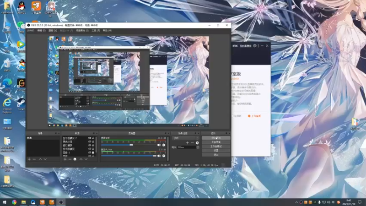Image resolution: width=366 pixels, height=206 pixels.
Task: Open the underlined 我的直播间 tab behind OBS
Action: coord(246,46)
